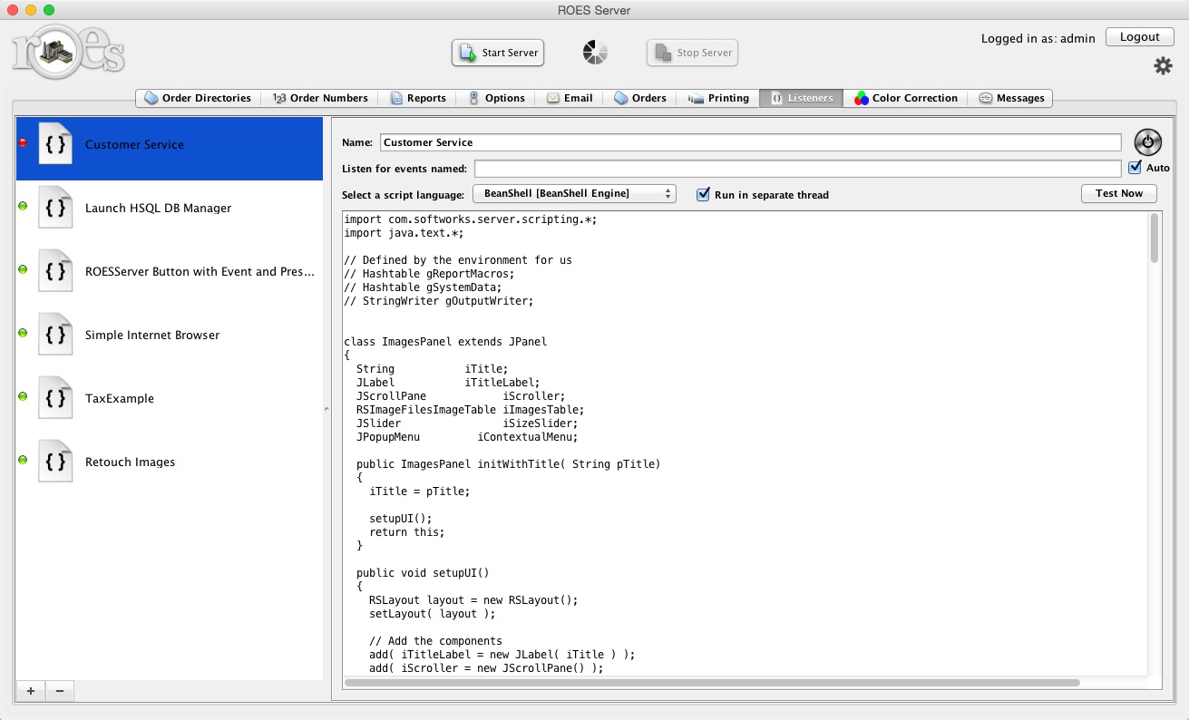Click the power button icon beside Name
1189x720 pixels.
tap(1147, 142)
